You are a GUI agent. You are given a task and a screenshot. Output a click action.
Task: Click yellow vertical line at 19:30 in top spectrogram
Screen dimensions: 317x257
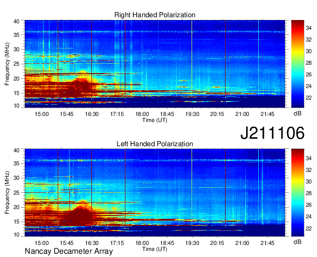coord(192,61)
